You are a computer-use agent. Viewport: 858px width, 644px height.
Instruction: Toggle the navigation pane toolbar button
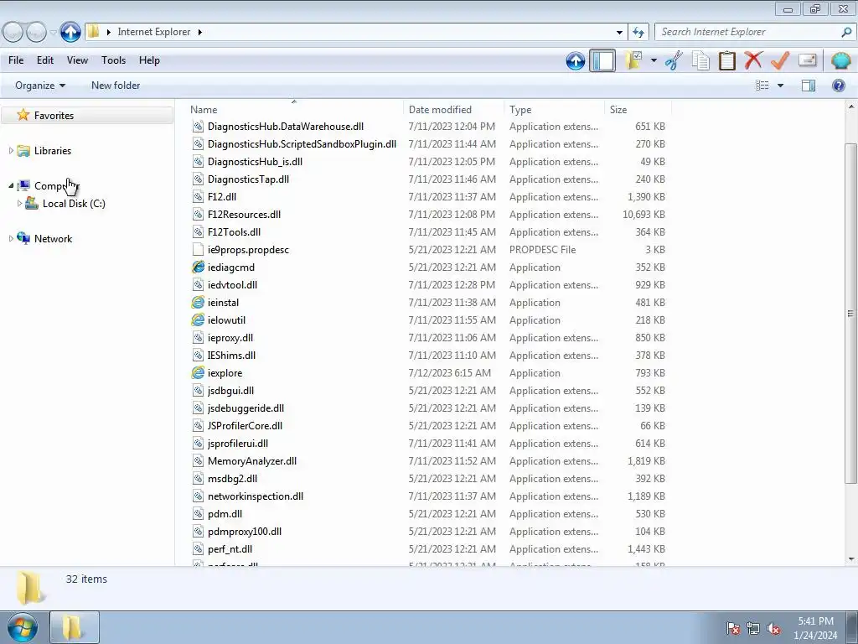coord(602,60)
